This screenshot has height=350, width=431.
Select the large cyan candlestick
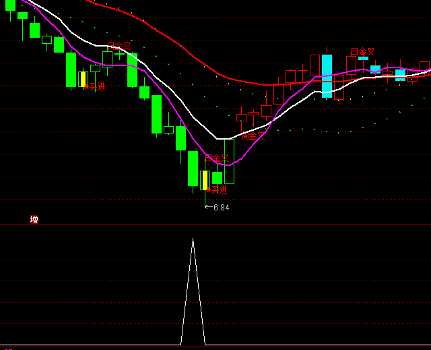tap(327, 76)
